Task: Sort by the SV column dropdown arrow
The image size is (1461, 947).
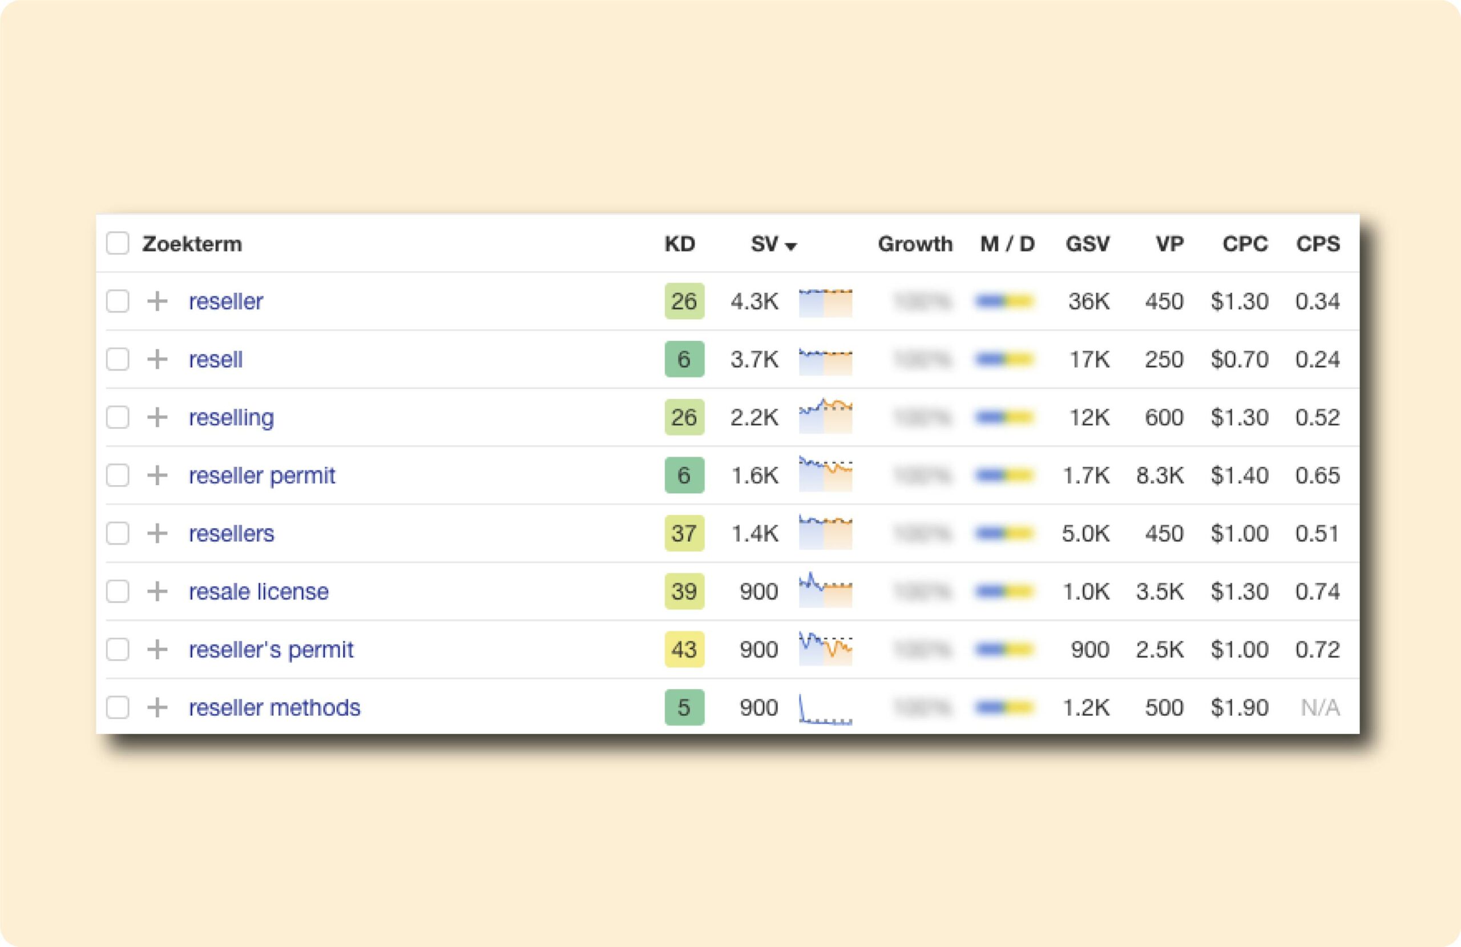Action: 790,246
